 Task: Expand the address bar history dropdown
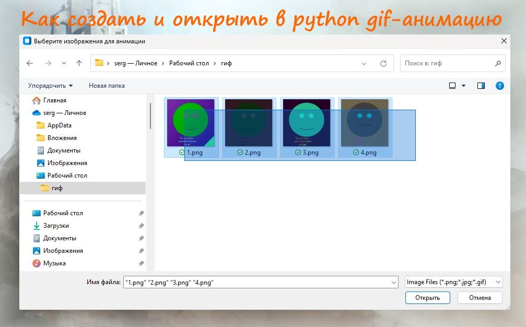pos(364,63)
